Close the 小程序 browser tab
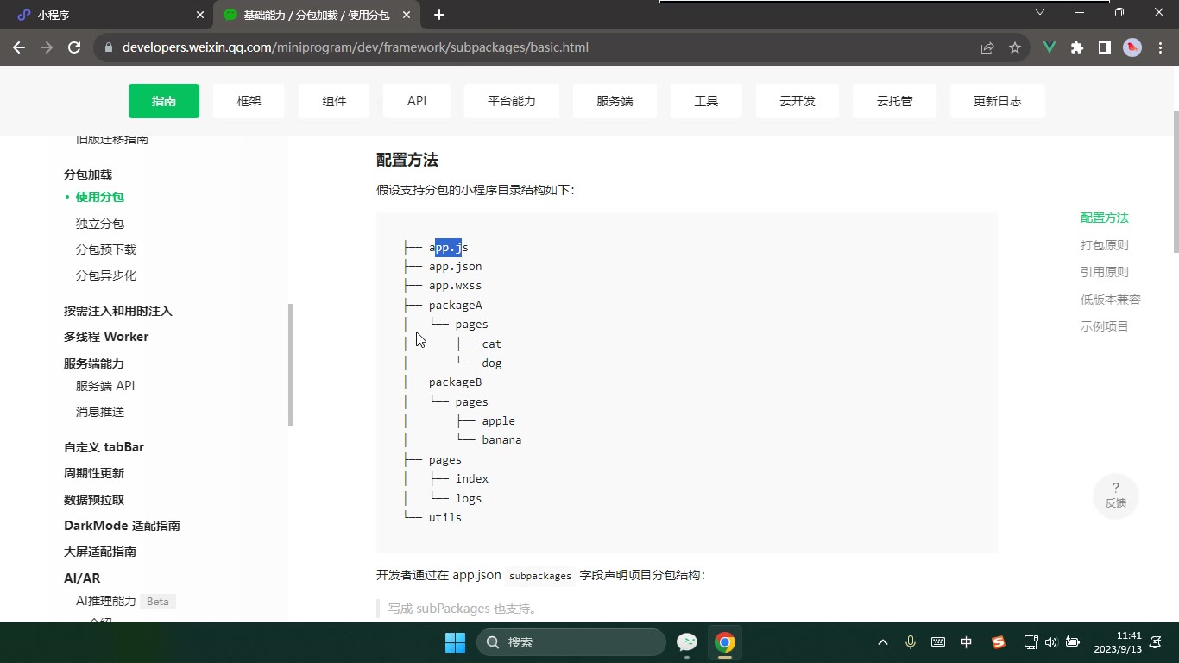 200,15
